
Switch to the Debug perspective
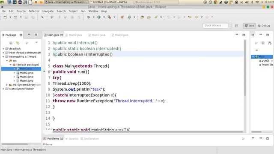(x=264, y=26)
